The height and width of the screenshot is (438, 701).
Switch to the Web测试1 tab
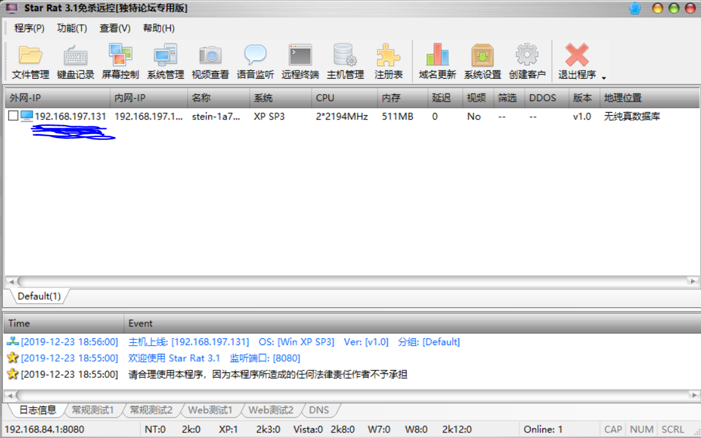click(x=210, y=410)
